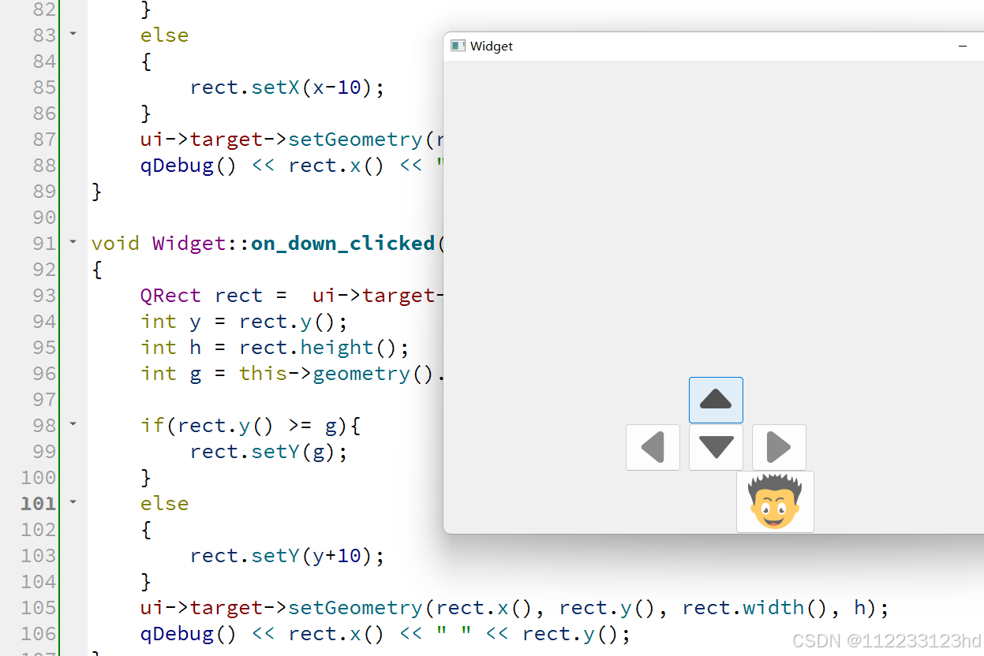Click 'rect.setX(x-10);' on line 85
Image resolution: width=984 pixels, height=656 pixels.
tap(287, 87)
